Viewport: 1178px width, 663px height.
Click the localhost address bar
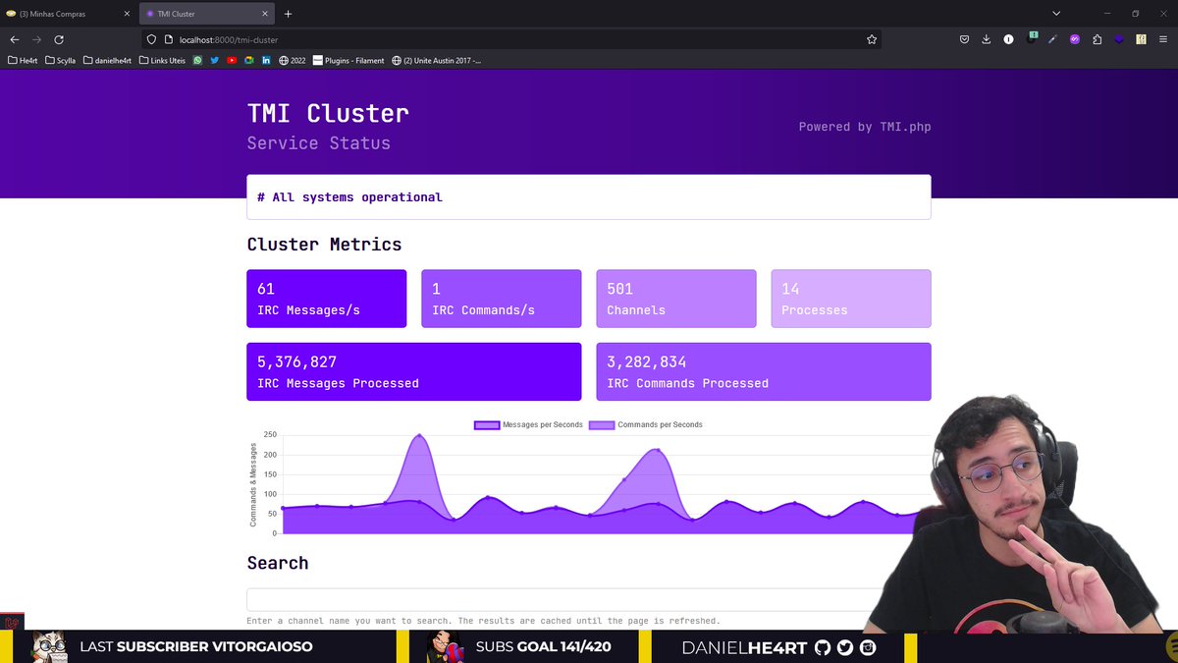(510, 39)
